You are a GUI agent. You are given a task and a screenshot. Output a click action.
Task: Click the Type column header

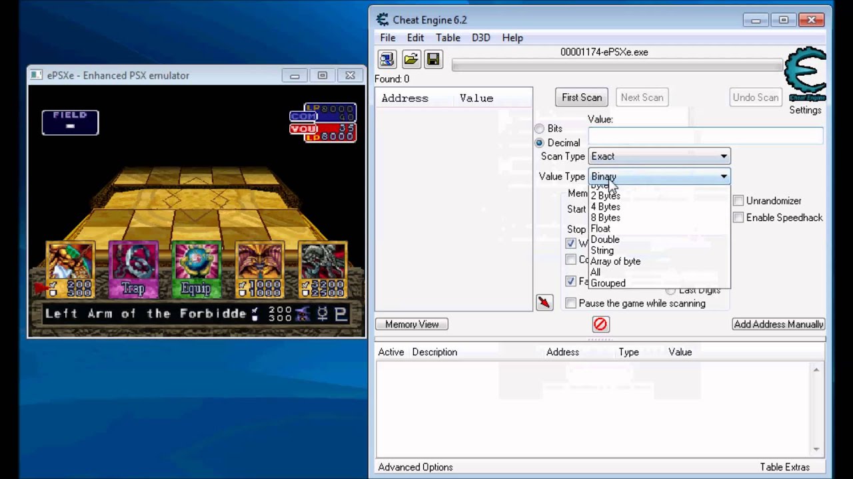628,352
